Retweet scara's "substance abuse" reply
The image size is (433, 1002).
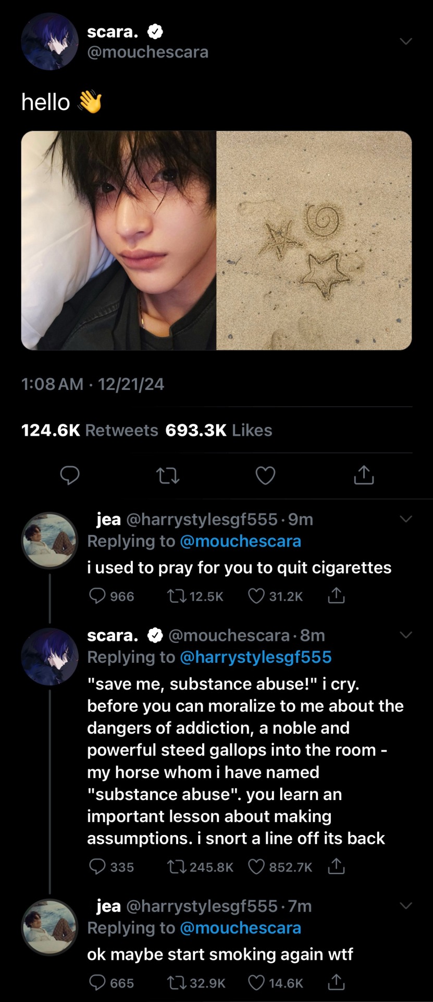[174, 866]
